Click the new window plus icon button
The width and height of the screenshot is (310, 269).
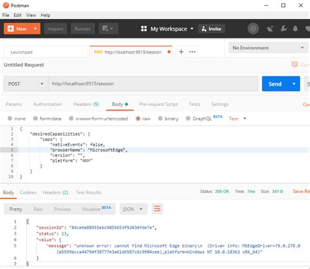pyautogui.click(x=109, y=29)
